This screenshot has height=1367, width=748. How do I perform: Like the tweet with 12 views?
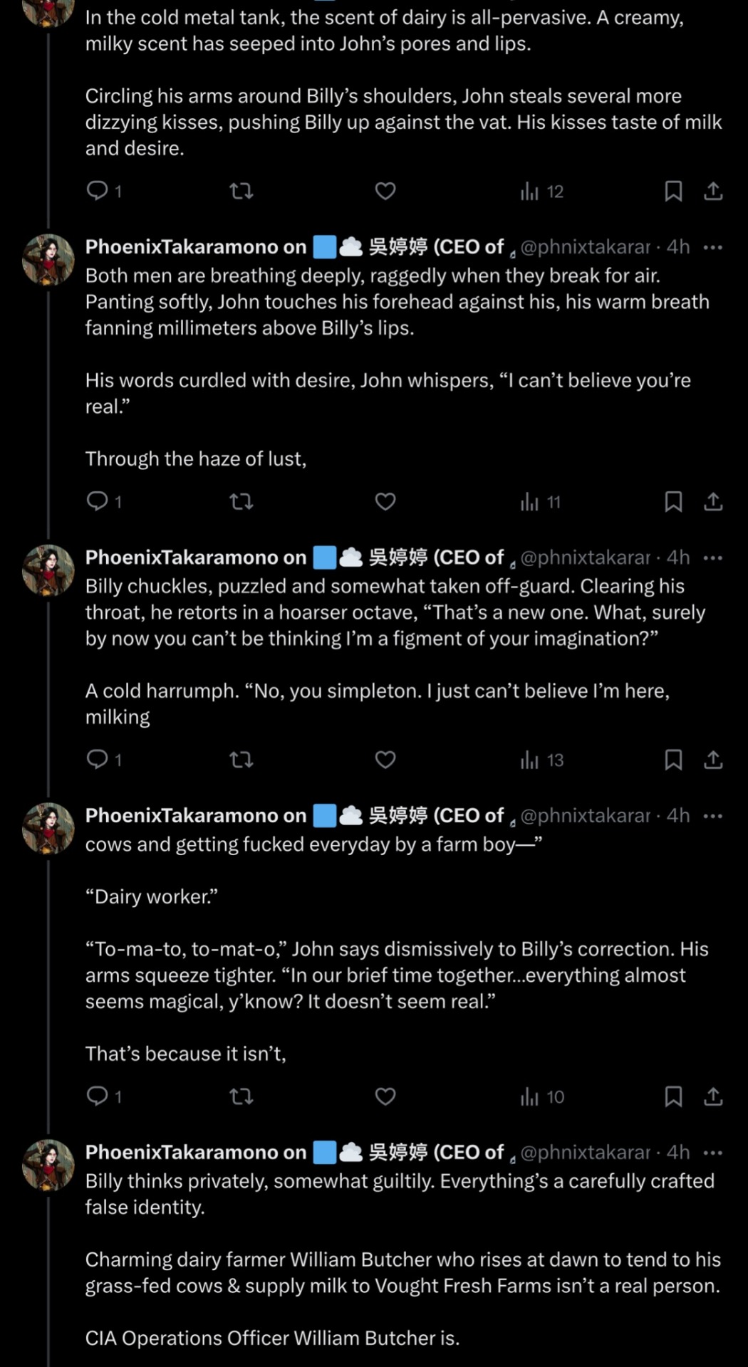pyautogui.click(x=385, y=191)
